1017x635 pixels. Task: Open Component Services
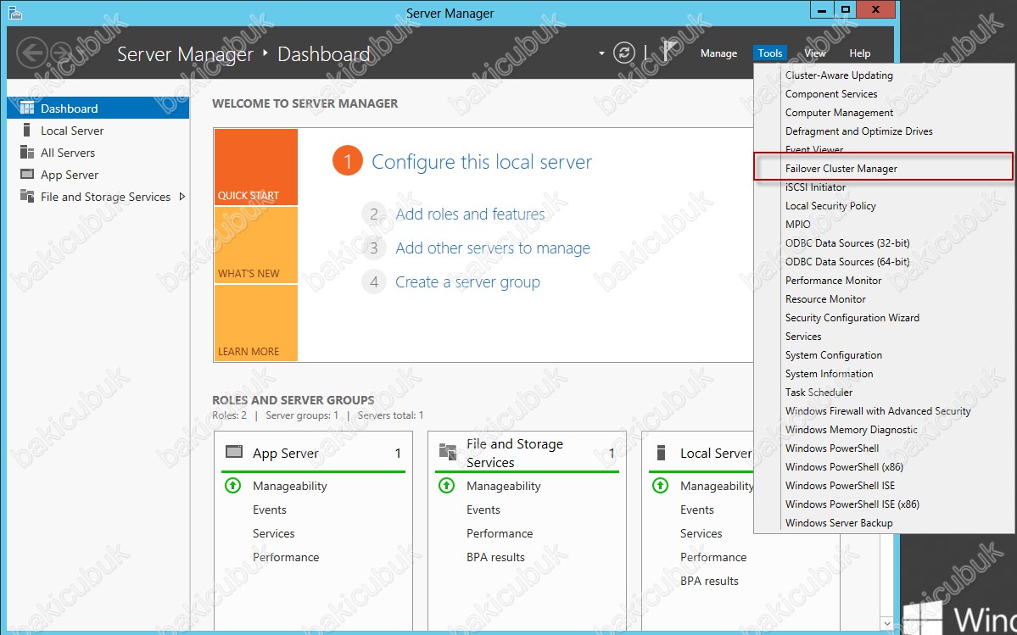831,94
